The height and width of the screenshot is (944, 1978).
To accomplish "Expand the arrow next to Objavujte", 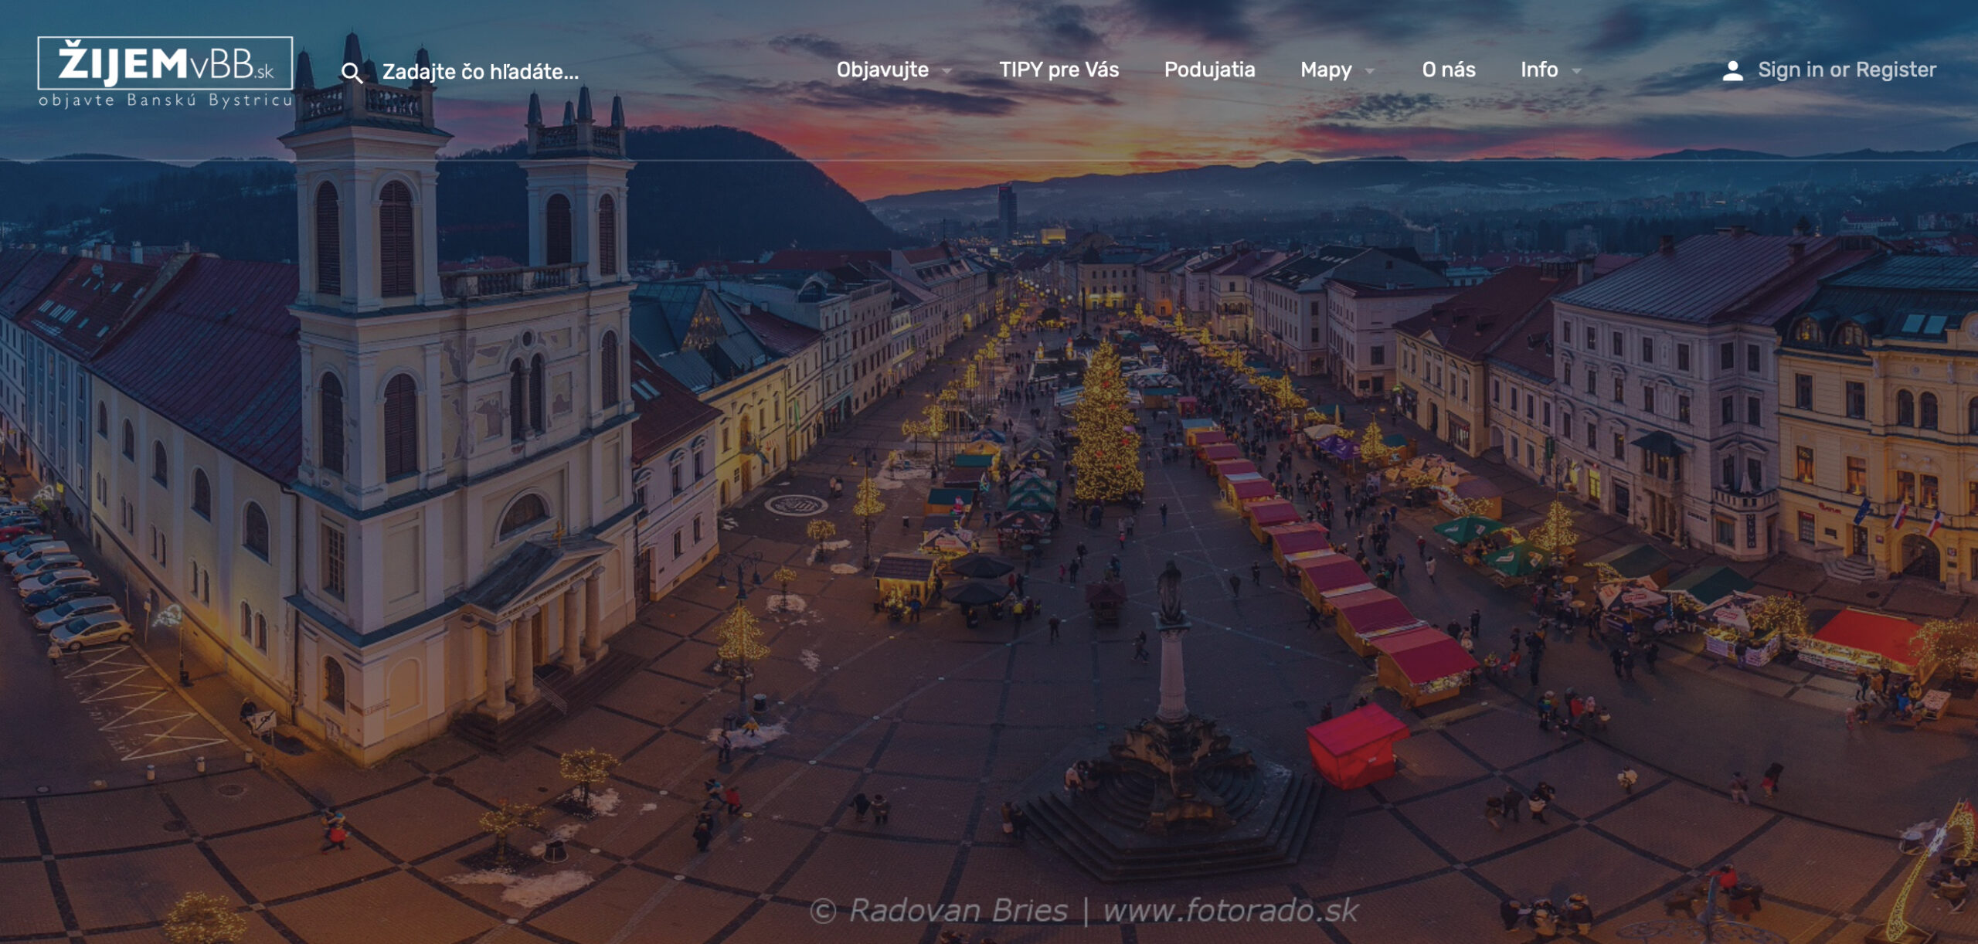I will click(947, 71).
